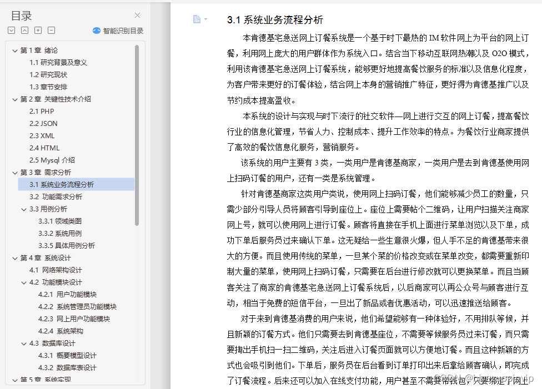The image size is (542, 389).
Task: Click paragraph starting 针对肯德基商家这类用户
Action: 378,249
